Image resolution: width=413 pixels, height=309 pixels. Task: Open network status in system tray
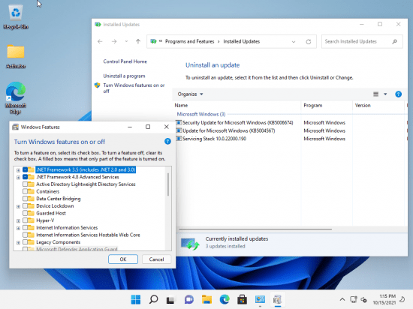(x=353, y=299)
